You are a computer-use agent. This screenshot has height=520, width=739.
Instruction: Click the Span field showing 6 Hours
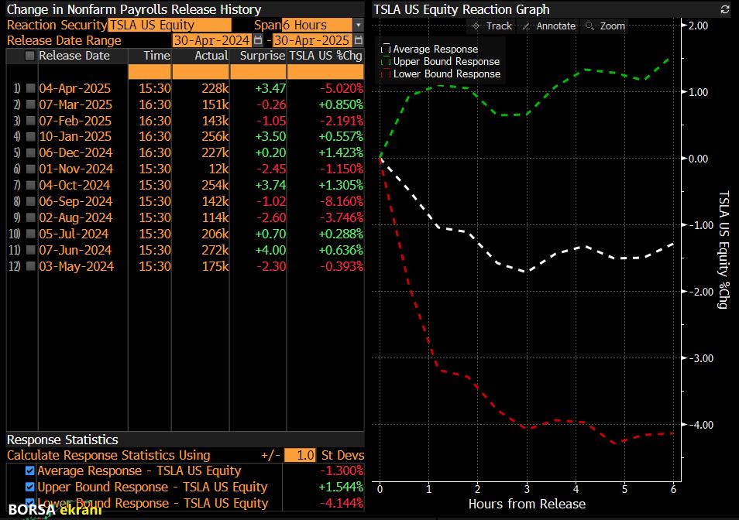pyautogui.click(x=317, y=25)
